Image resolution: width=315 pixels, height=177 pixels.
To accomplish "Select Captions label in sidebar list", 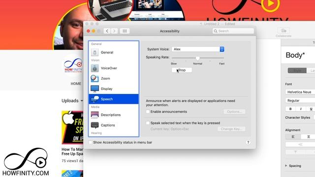I will [x=108, y=125].
